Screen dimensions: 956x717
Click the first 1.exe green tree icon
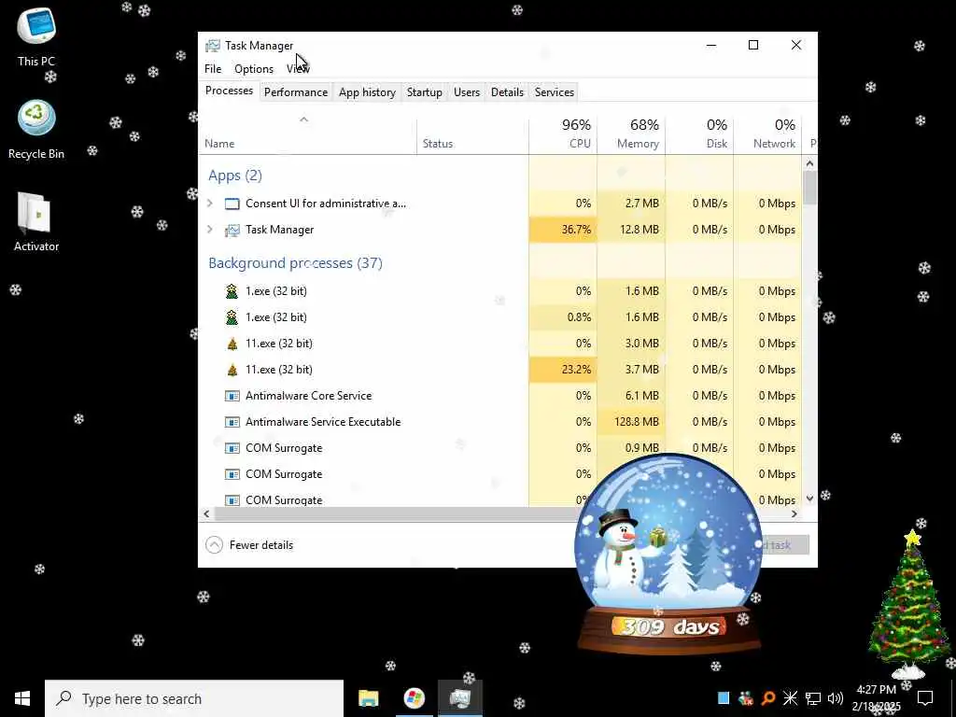coord(232,291)
